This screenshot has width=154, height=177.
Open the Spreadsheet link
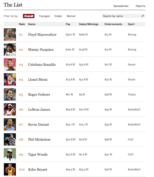[121, 6]
